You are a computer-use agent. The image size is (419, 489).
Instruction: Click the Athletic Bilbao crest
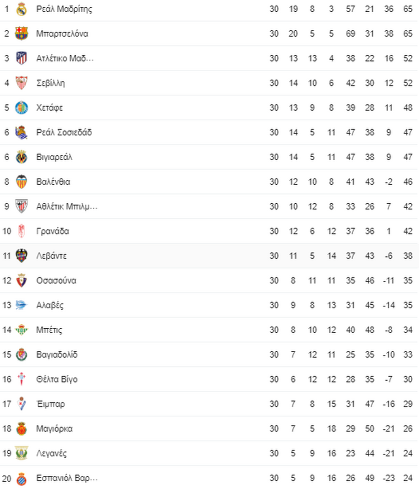tap(21, 206)
